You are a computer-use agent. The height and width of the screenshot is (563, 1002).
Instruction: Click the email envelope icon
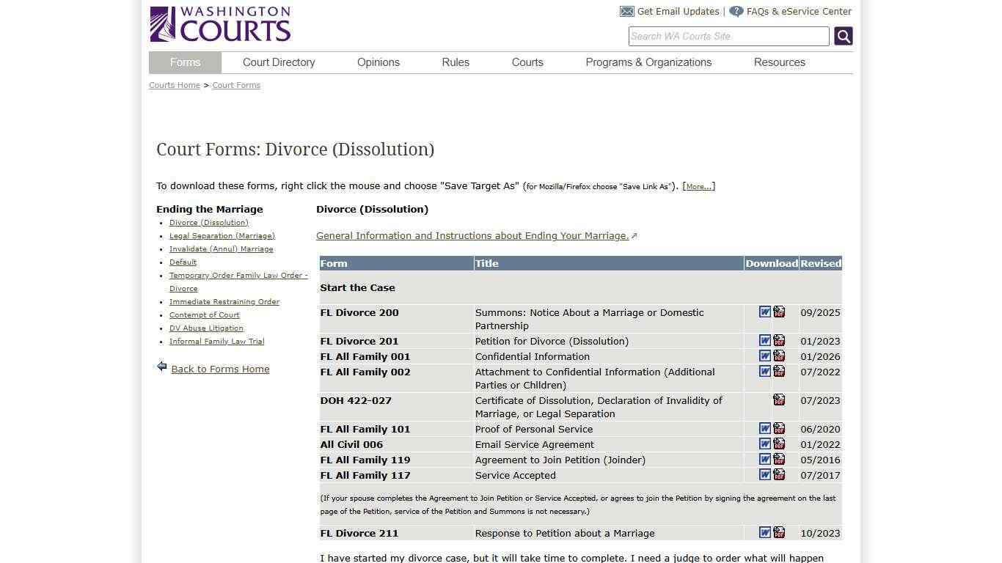pyautogui.click(x=626, y=11)
